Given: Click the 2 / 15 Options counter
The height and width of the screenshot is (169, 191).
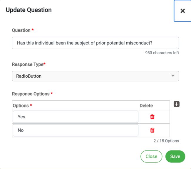Looking at the screenshot, I should coord(166,141).
